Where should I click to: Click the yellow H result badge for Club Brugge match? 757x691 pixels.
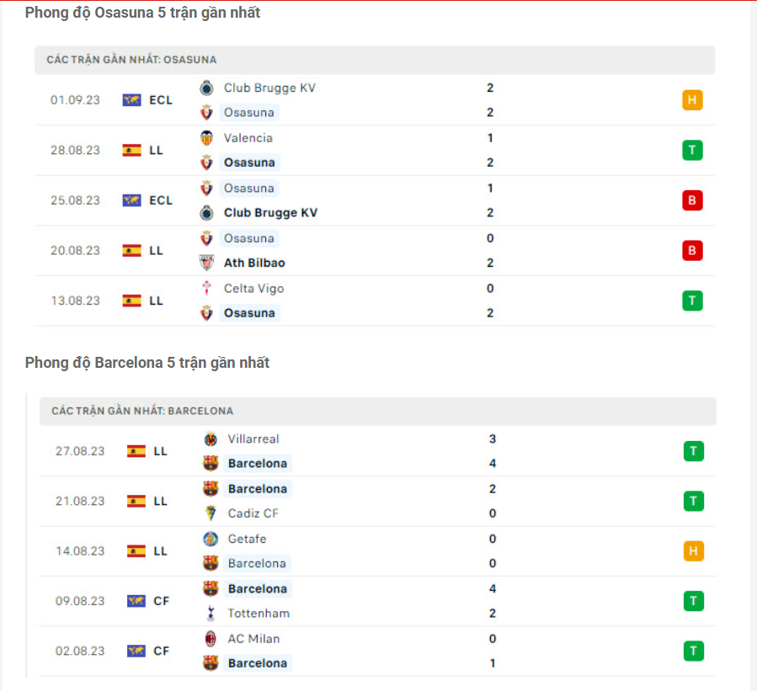point(692,99)
